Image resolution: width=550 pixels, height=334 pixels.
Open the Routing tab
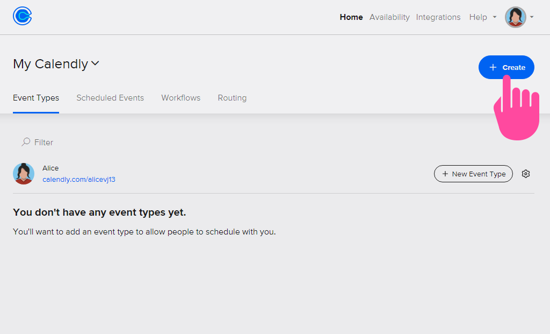pyautogui.click(x=232, y=98)
